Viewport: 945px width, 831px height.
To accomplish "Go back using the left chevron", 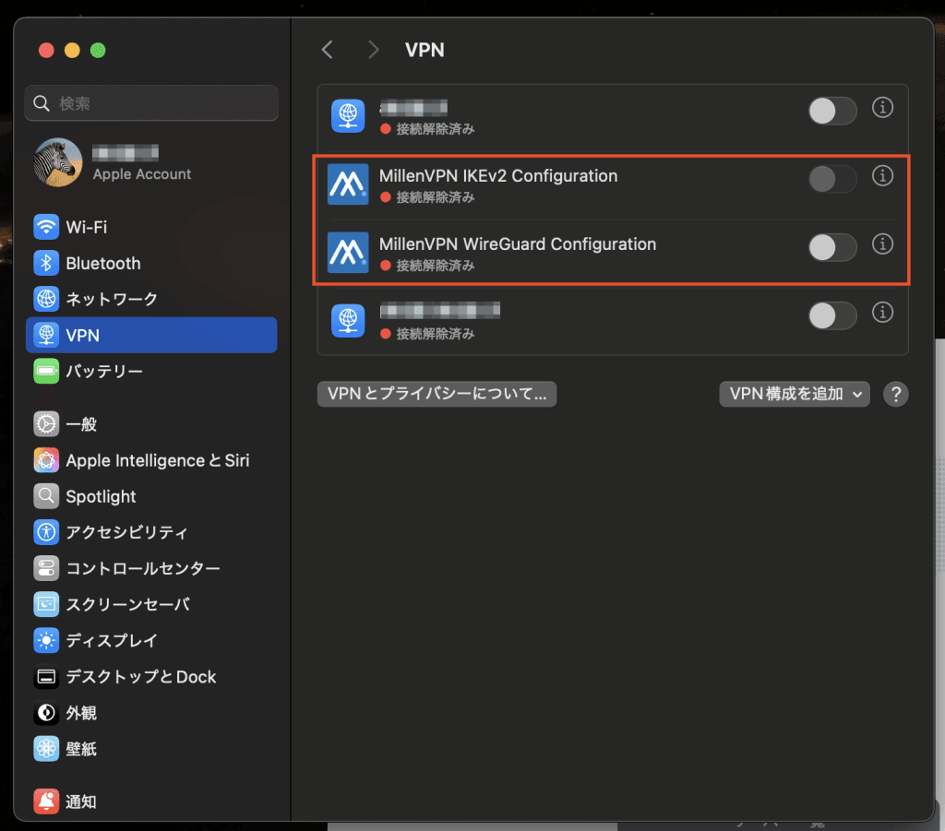I will 327,50.
